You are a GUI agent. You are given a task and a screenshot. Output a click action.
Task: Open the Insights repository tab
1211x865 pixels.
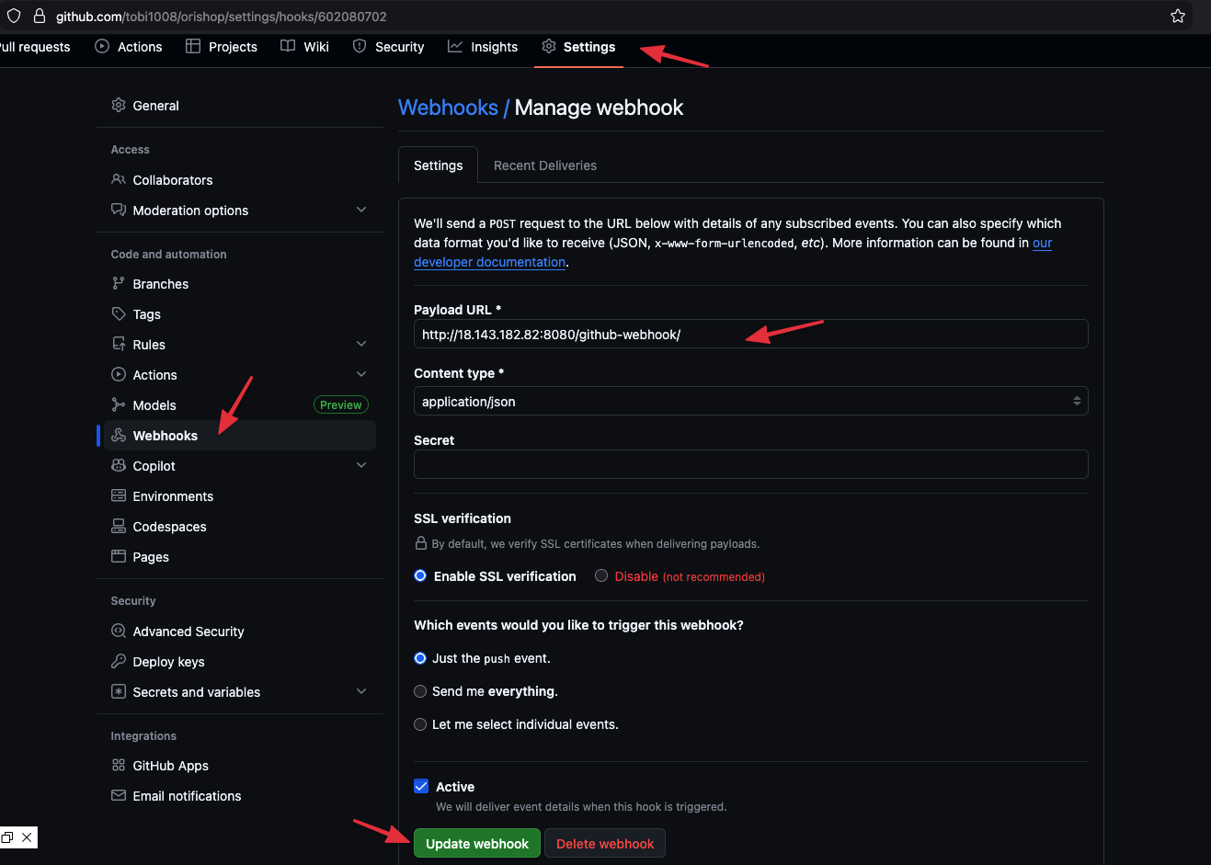tap(483, 47)
